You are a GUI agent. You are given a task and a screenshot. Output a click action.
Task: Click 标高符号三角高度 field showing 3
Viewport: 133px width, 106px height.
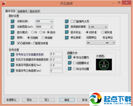pyautogui.click(x=56, y=71)
